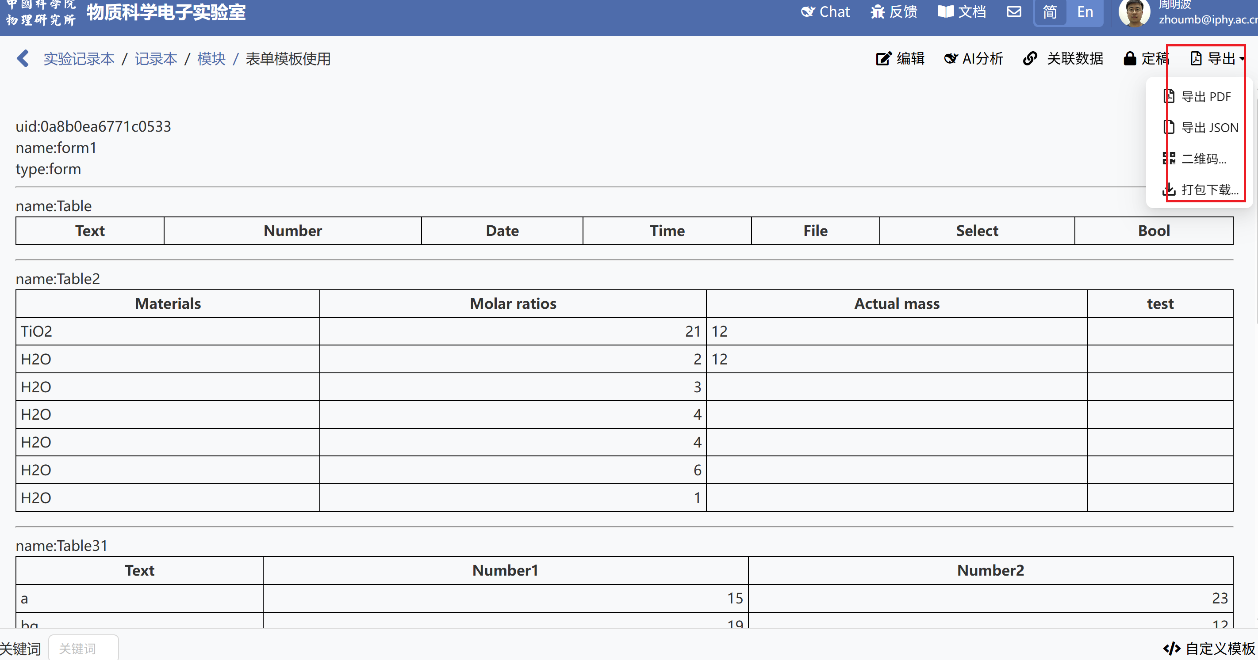Switch interface language to En
Screen dimensions: 1258x660
(x=1085, y=12)
